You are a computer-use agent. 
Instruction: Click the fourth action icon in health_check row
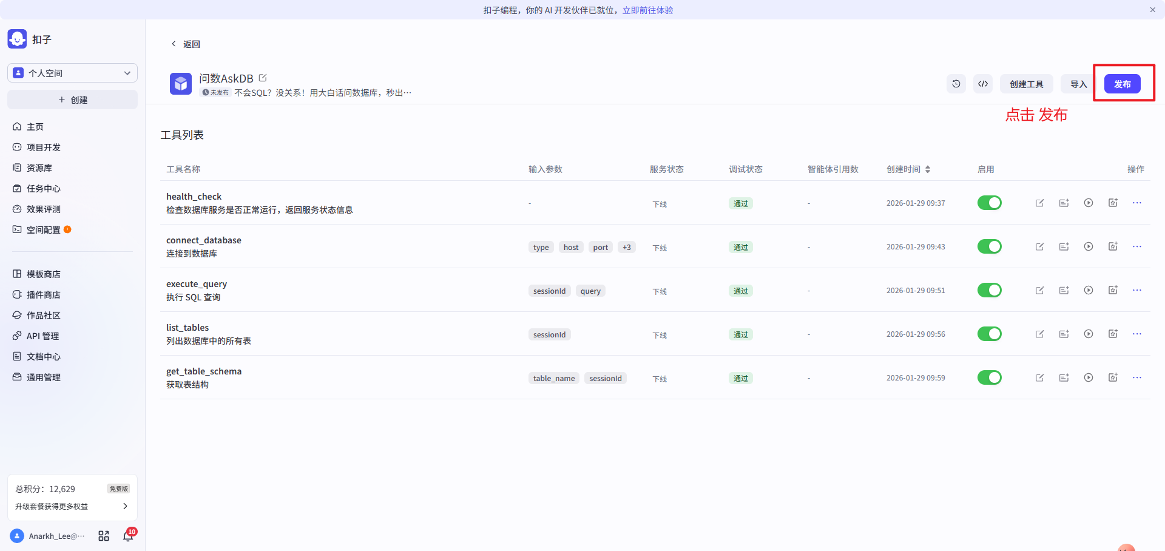[x=1113, y=203]
